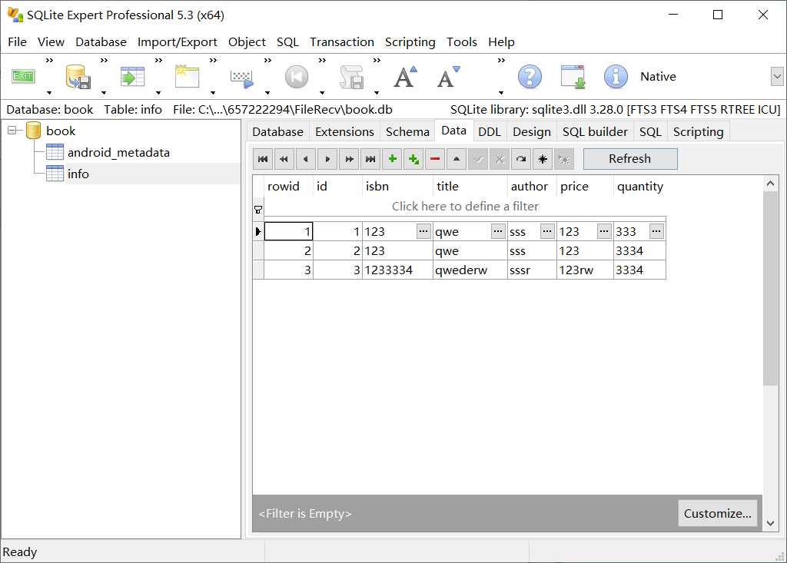Image resolution: width=787 pixels, height=563 pixels.
Task: Click the cancel edit X navigator button
Action: coord(500,159)
